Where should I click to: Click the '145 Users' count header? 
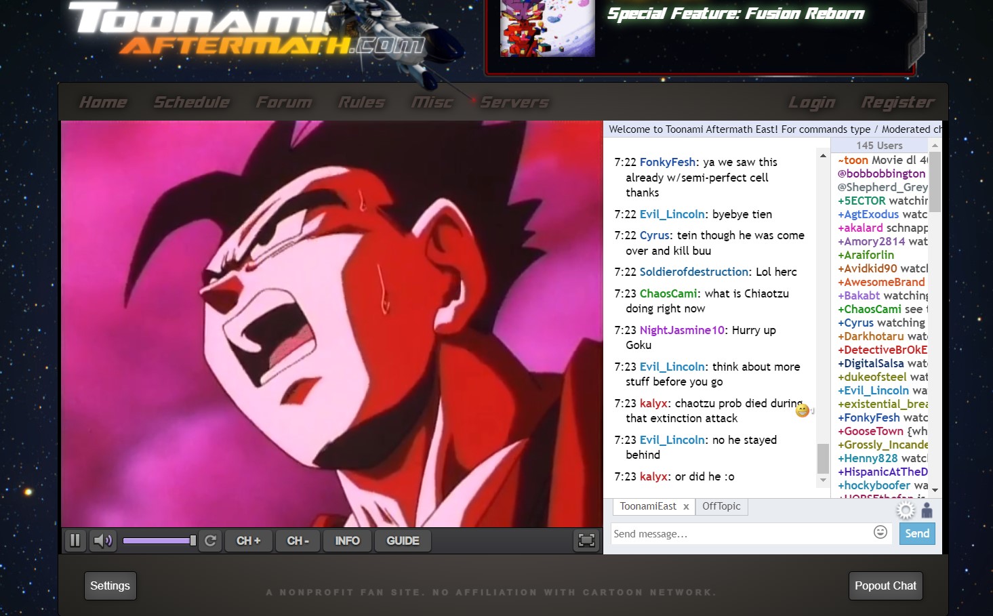[x=879, y=146]
